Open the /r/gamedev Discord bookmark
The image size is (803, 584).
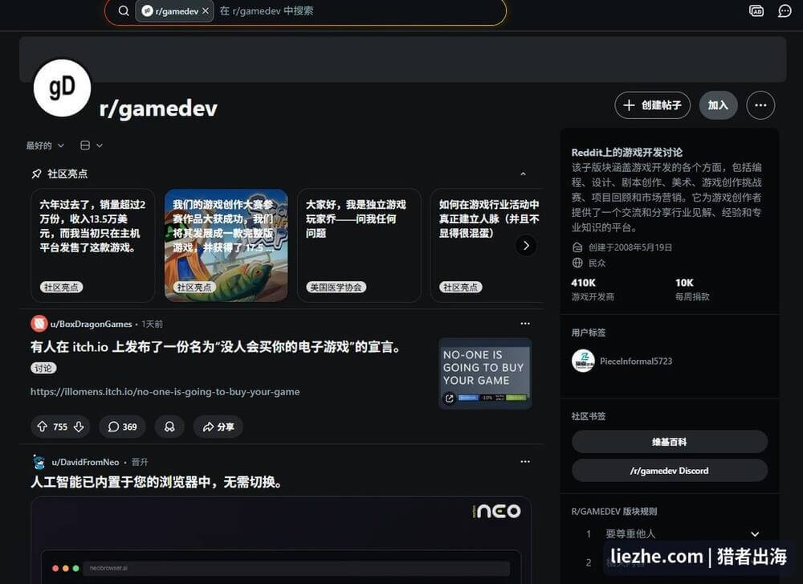click(x=670, y=470)
